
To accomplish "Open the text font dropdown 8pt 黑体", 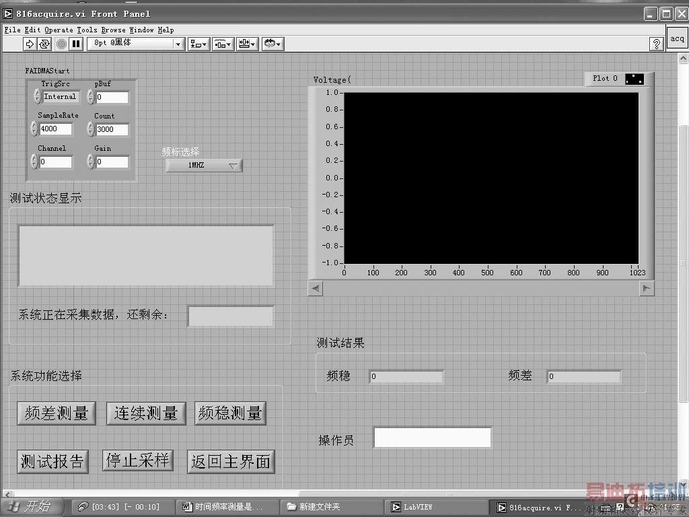I will point(135,44).
